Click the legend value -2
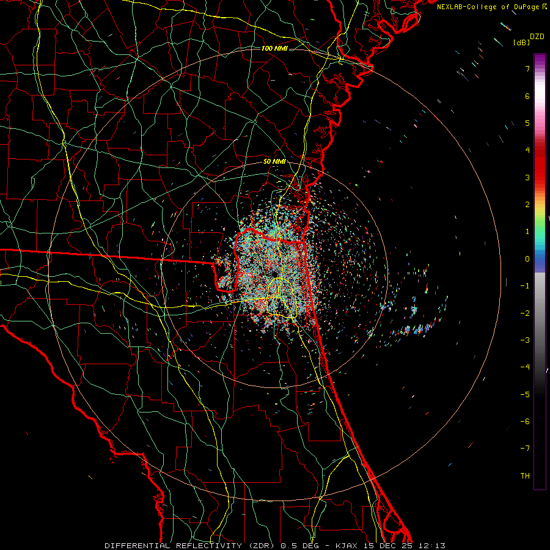 click(x=525, y=313)
